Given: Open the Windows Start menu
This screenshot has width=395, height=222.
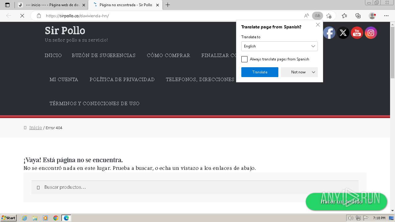Looking at the screenshot, I should click(9, 218).
